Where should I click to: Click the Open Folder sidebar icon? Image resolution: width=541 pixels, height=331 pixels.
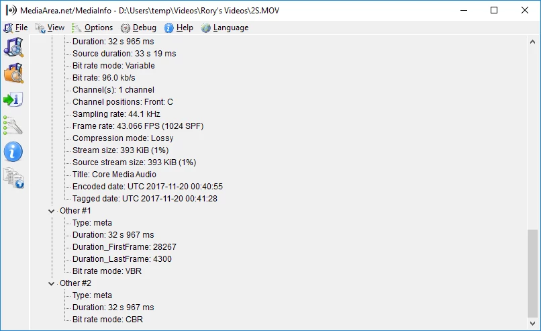click(13, 73)
